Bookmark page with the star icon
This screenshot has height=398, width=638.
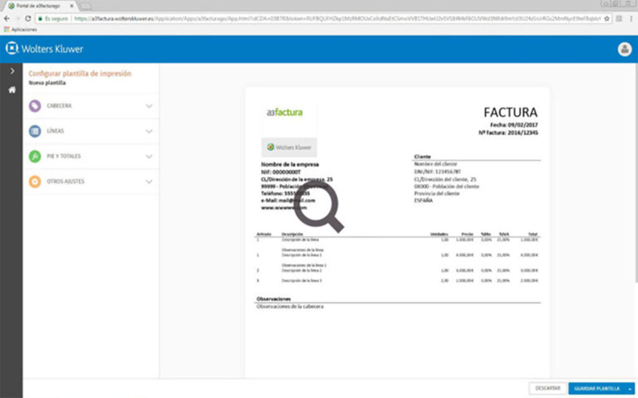coord(607,19)
